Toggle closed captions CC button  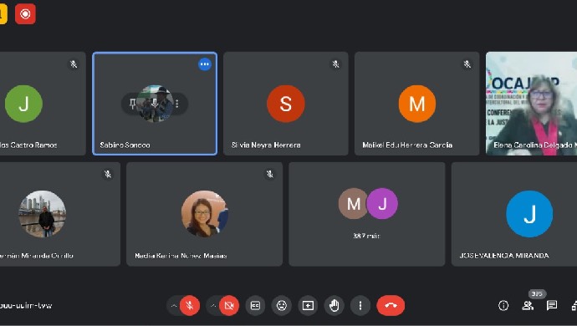click(x=255, y=305)
